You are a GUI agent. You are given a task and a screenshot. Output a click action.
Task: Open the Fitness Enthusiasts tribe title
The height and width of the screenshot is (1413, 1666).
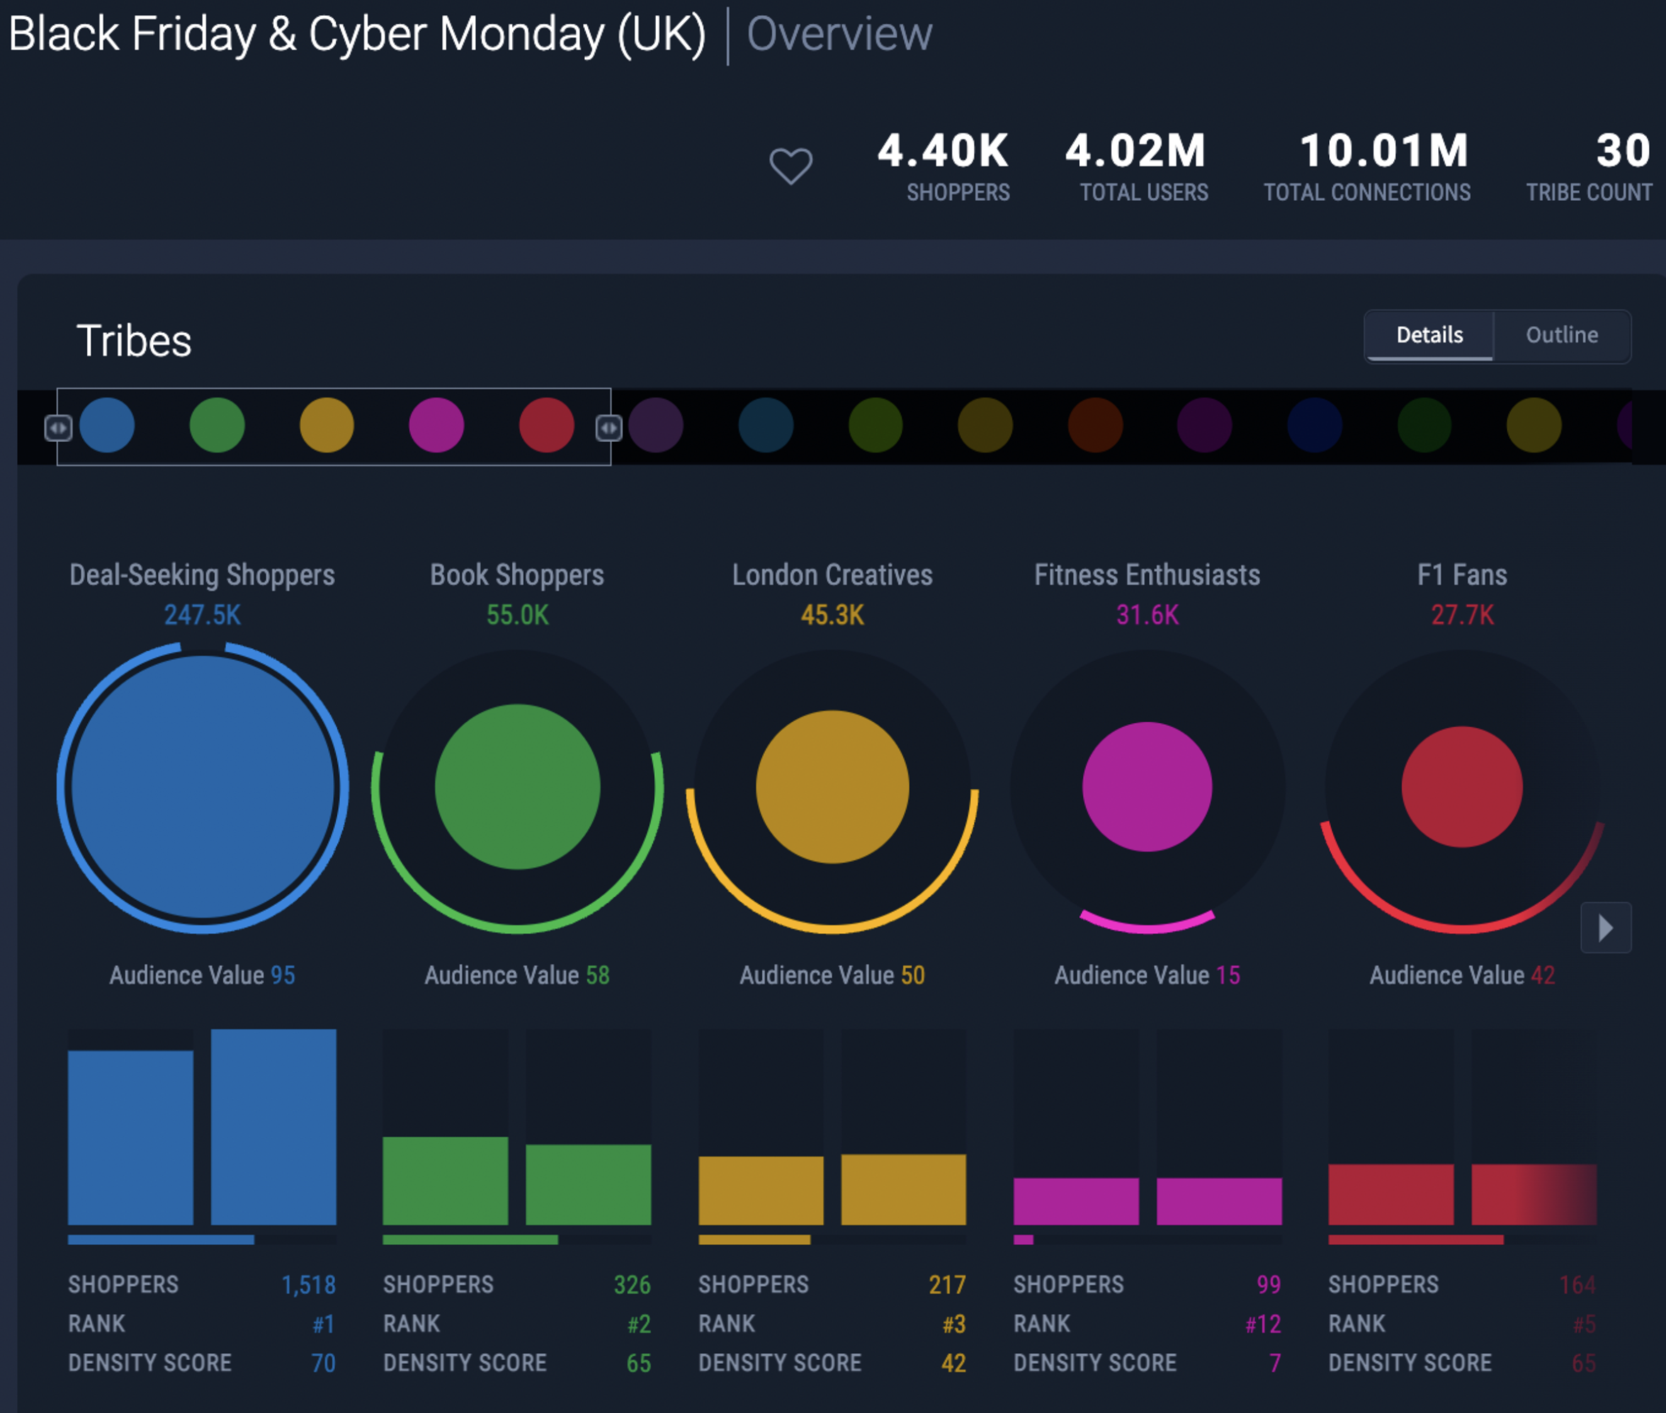pyautogui.click(x=1147, y=574)
